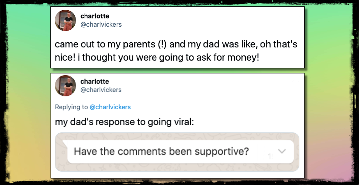Image resolution: width=359 pixels, height=185 pixels.
Task: Click the "my dad's response to going viral:" text
Action: pyautogui.click(x=124, y=122)
